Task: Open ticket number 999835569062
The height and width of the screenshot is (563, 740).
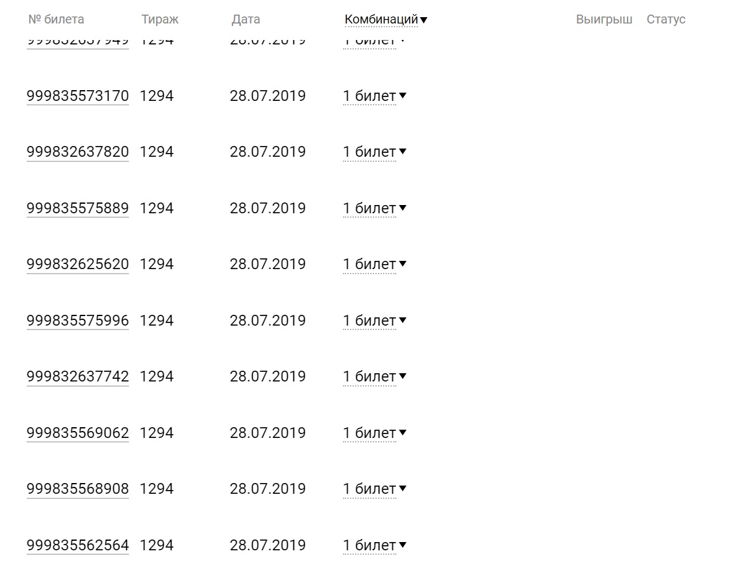Action: click(x=77, y=433)
